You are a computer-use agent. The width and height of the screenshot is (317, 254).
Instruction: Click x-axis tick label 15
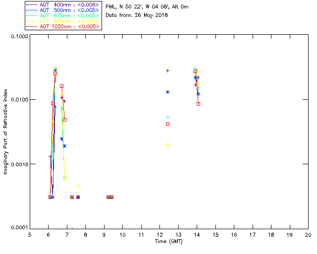pos(215,235)
